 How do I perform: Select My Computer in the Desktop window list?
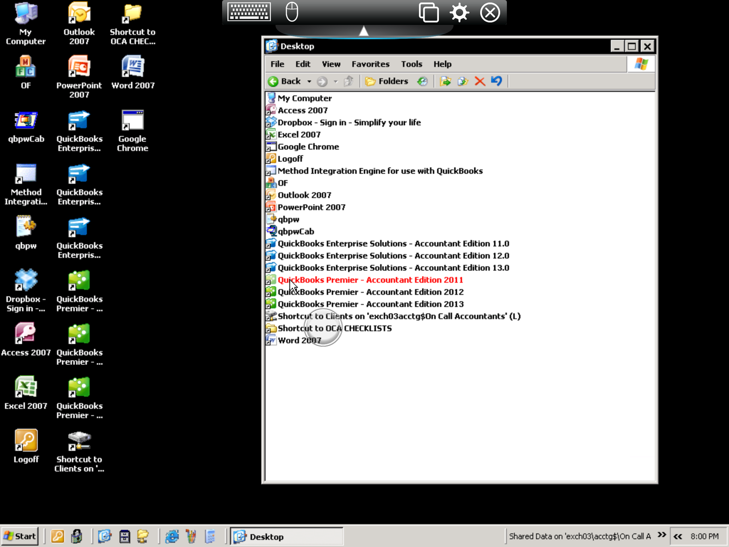pyautogui.click(x=299, y=98)
